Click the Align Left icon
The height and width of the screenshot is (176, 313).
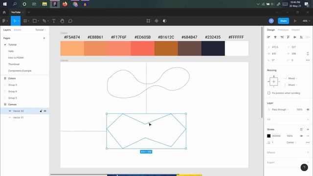coord(268,37)
